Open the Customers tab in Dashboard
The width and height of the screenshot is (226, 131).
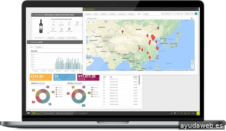point(122,14)
